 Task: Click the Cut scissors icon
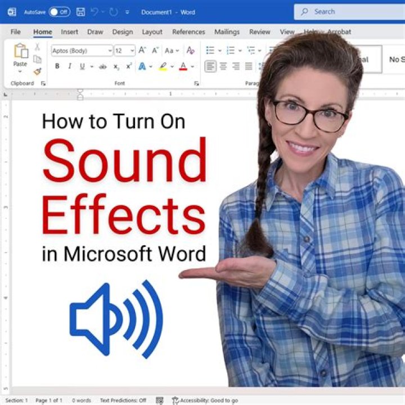pyautogui.click(x=38, y=47)
